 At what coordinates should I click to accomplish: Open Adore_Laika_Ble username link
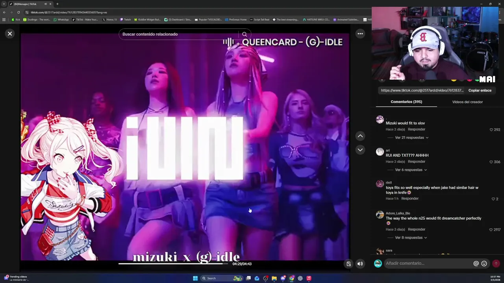pyautogui.click(x=398, y=213)
